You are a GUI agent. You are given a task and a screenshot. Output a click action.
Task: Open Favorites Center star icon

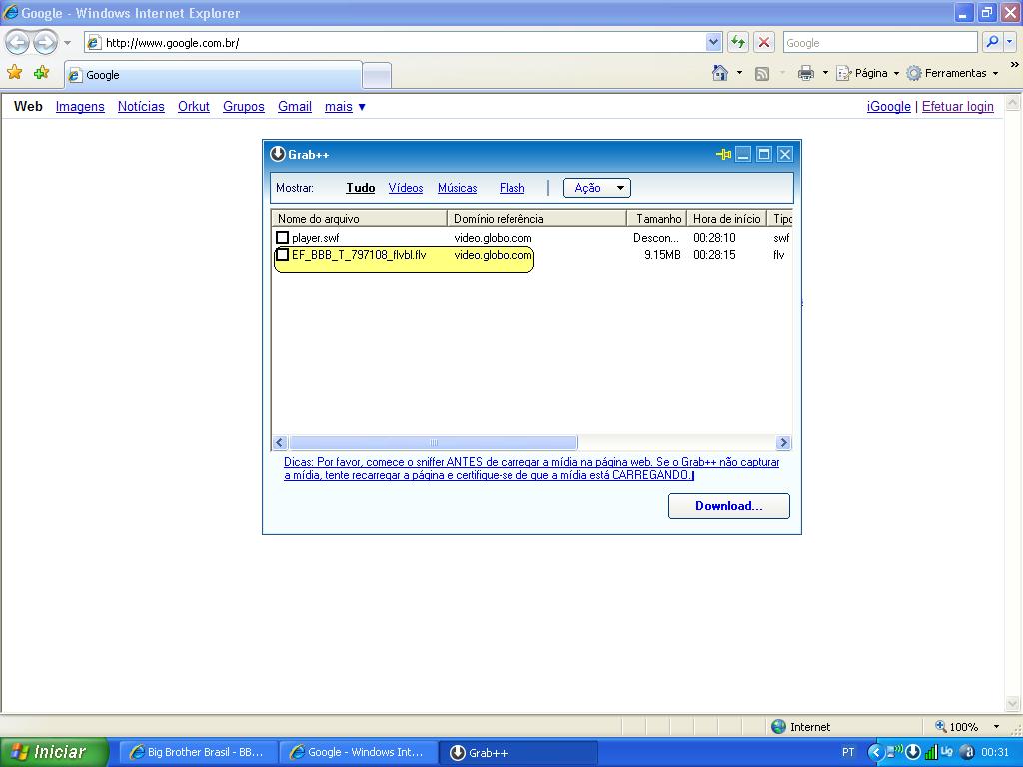[x=14, y=72]
